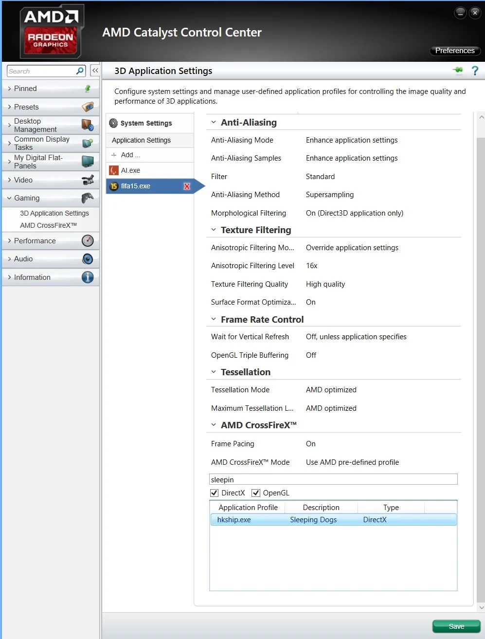Image resolution: width=485 pixels, height=639 pixels.
Task: Change Texture Filtering Quality value
Action: click(x=325, y=284)
